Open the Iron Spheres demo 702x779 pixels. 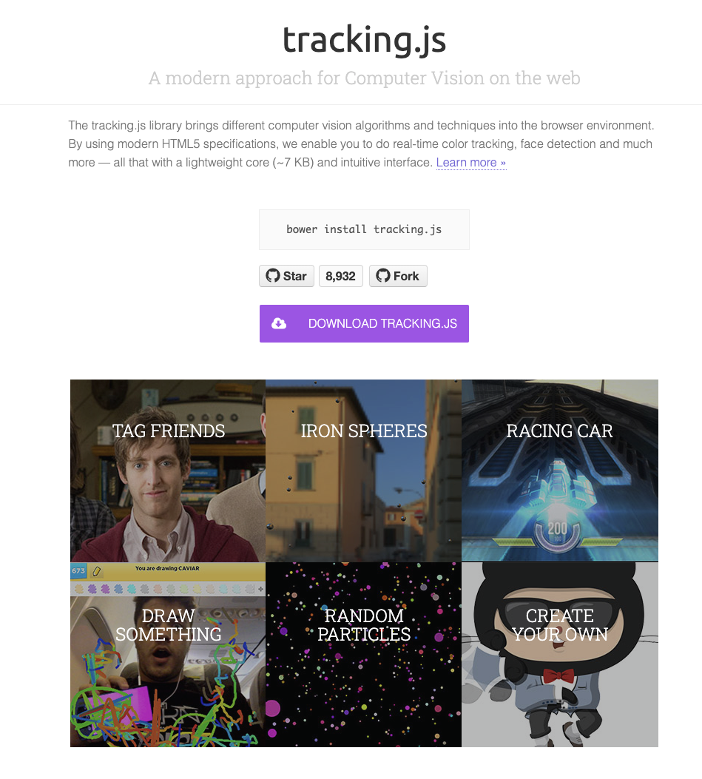coord(364,471)
